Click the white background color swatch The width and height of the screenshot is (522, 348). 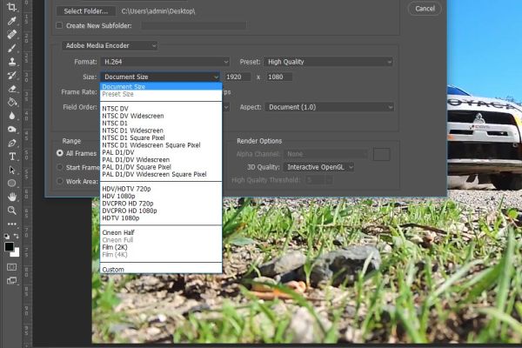click(x=16, y=253)
